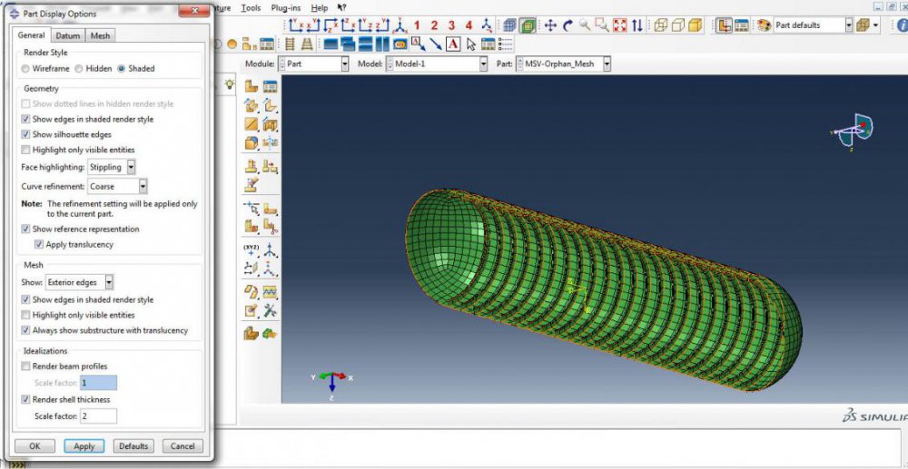This screenshot has width=908, height=469.
Task: Click the light bulb icon
Action: click(231, 84)
